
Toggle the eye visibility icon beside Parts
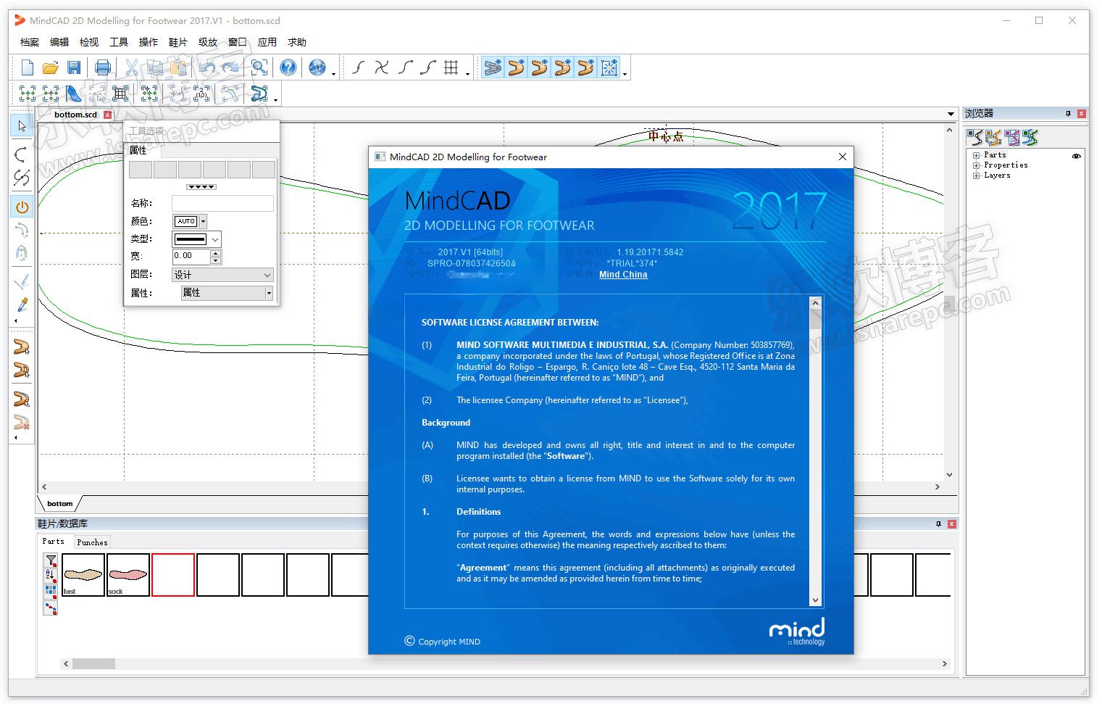(1077, 156)
